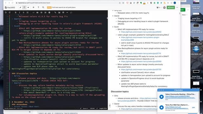Apply bold formatting
The height and width of the screenshot is (114, 203).
(16, 13)
